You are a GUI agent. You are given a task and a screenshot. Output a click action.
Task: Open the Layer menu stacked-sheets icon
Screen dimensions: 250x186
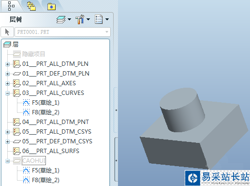tap(61, 19)
